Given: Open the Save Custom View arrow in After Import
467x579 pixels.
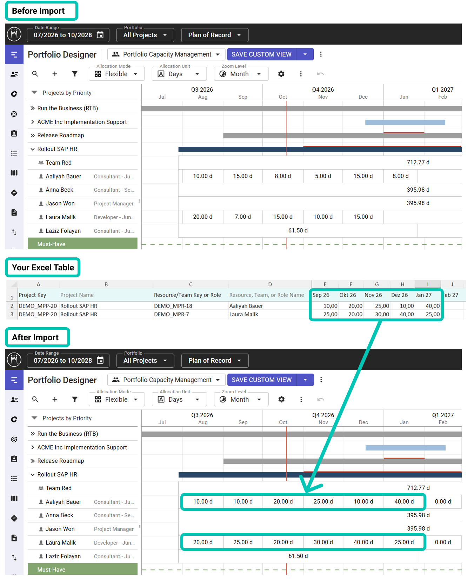Looking at the screenshot, I should 305,380.
